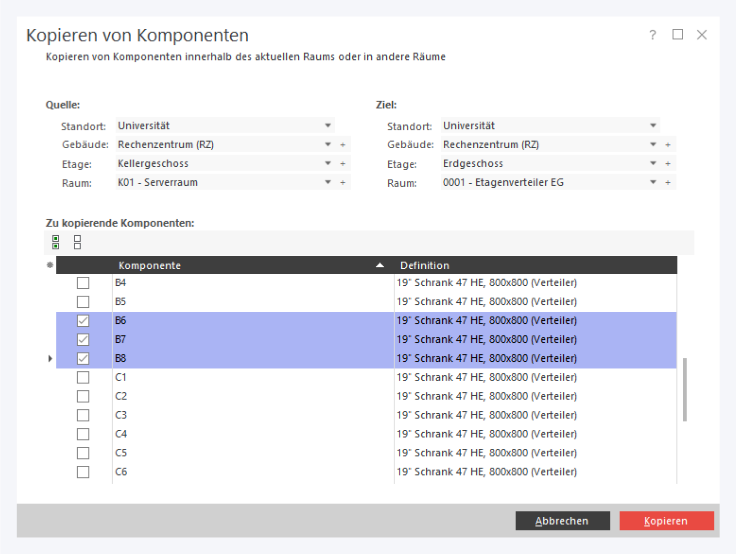Open the help question mark icon
736x554 pixels.
coord(652,35)
